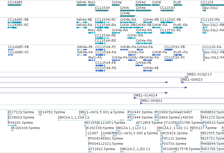Image resolution: width=224 pixels, height=153 pixels.
Task: Select transcript Gr64a-RA
Action: point(116,33)
